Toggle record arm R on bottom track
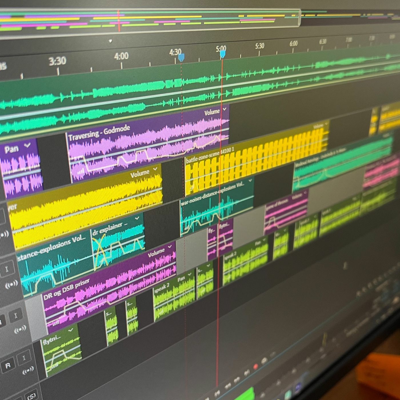 (x=8, y=365)
